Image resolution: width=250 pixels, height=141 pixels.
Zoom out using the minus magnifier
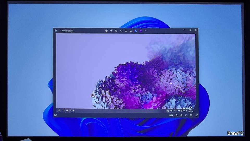pos(177,115)
